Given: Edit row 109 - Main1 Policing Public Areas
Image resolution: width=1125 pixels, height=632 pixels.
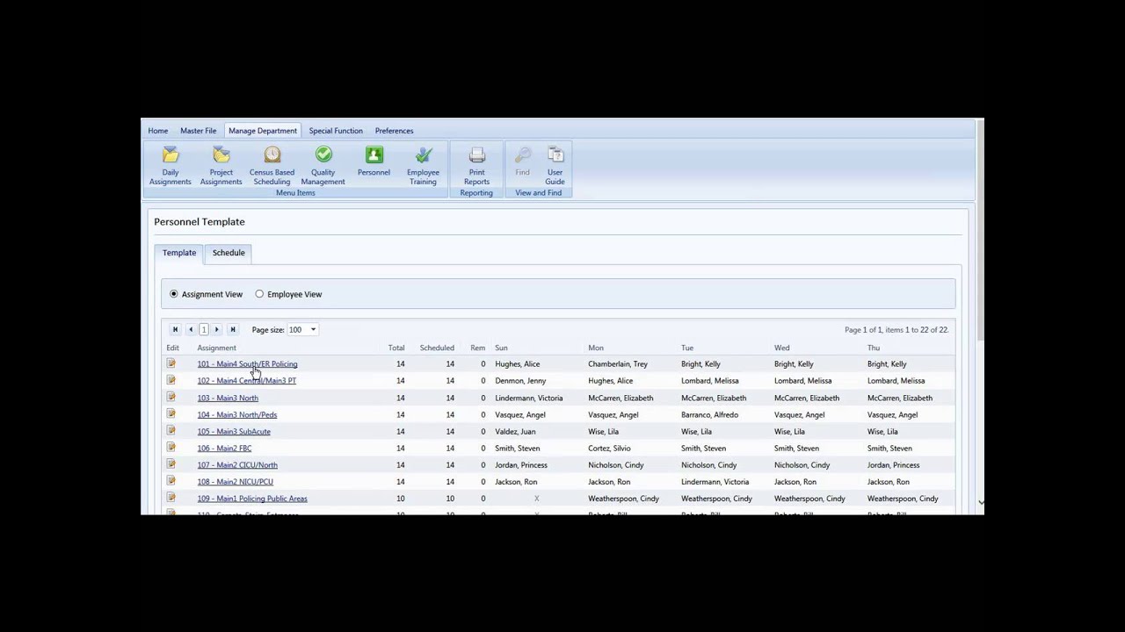Looking at the screenshot, I should click(171, 498).
